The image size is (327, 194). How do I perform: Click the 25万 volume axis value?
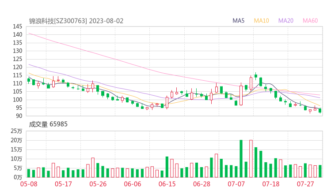pyautogui.click(x=16, y=131)
